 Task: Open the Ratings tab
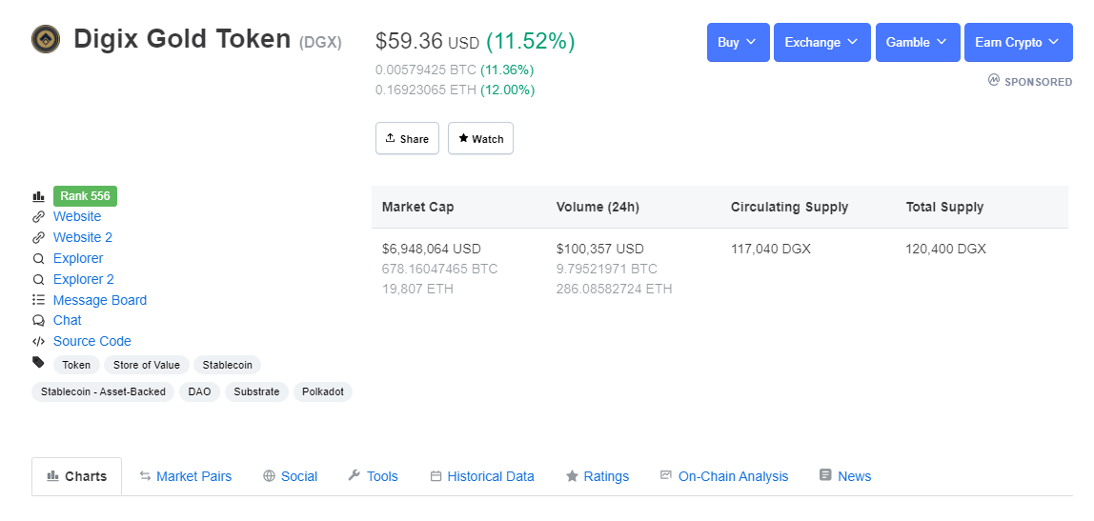click(598, 476)
